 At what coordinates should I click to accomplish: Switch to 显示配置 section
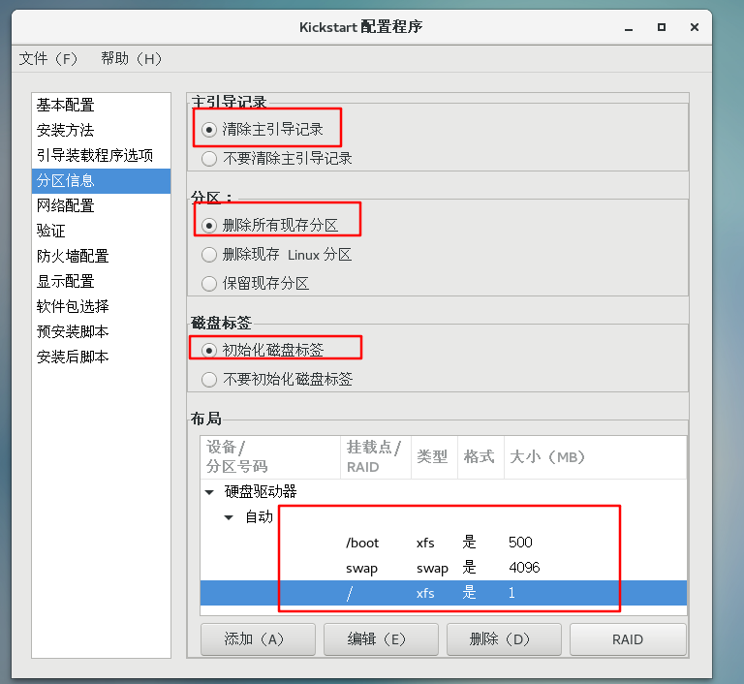pos(101,282)
